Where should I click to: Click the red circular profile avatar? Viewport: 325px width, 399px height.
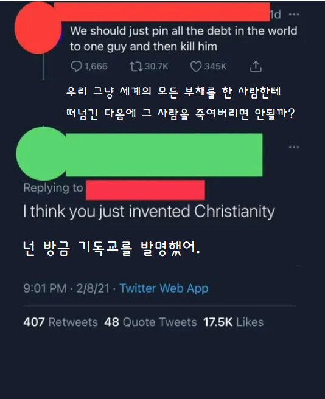[38, 27]
